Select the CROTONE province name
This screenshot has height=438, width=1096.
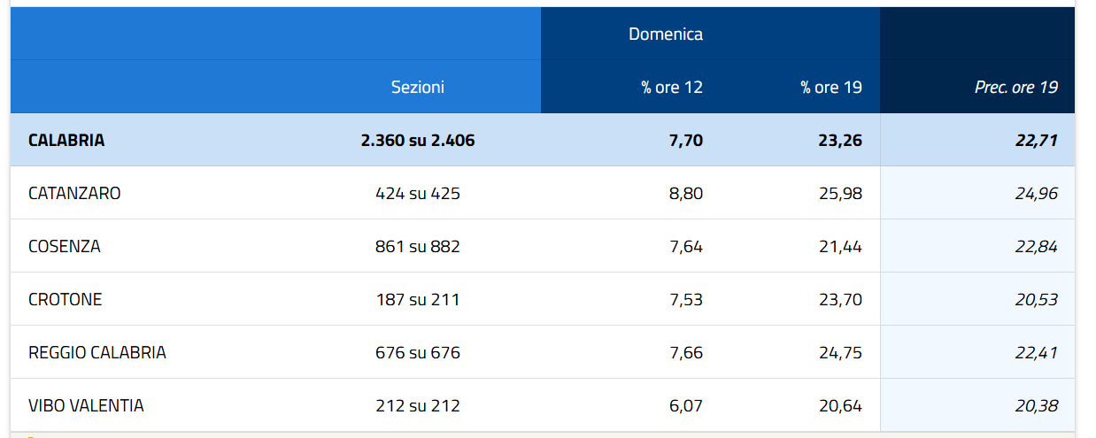[66, 299]
